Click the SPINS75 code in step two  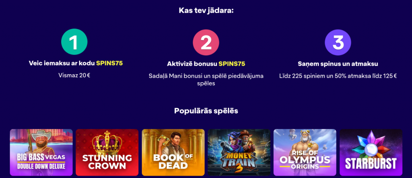tap(232, 64)
